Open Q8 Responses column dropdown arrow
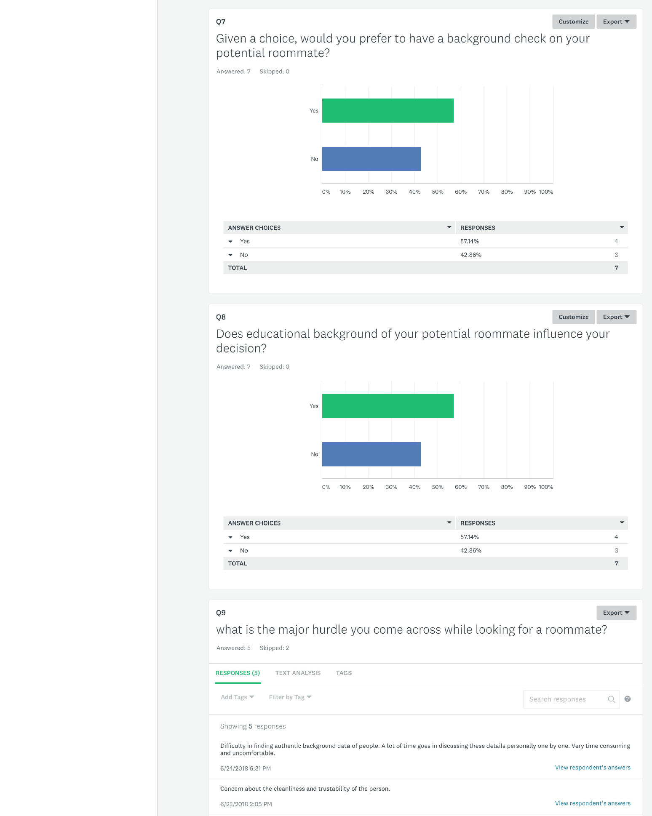The height and width of the screenshot is (816, 652). (x=622, y=523)
